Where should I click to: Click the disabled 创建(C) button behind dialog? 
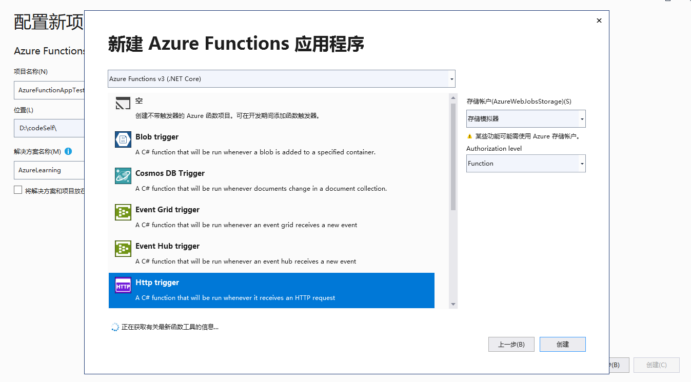point(657,365)
